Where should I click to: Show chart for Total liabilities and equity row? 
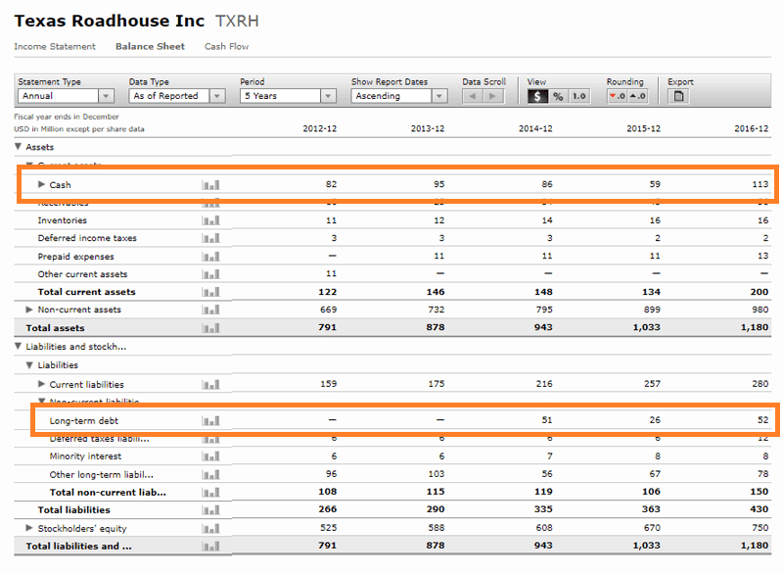210,547
